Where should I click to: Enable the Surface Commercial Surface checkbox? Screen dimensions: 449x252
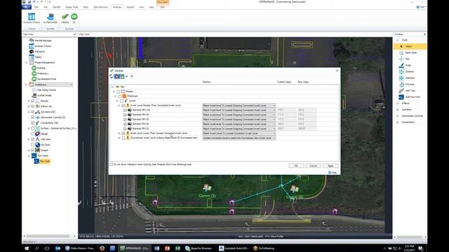pos(33,128)
